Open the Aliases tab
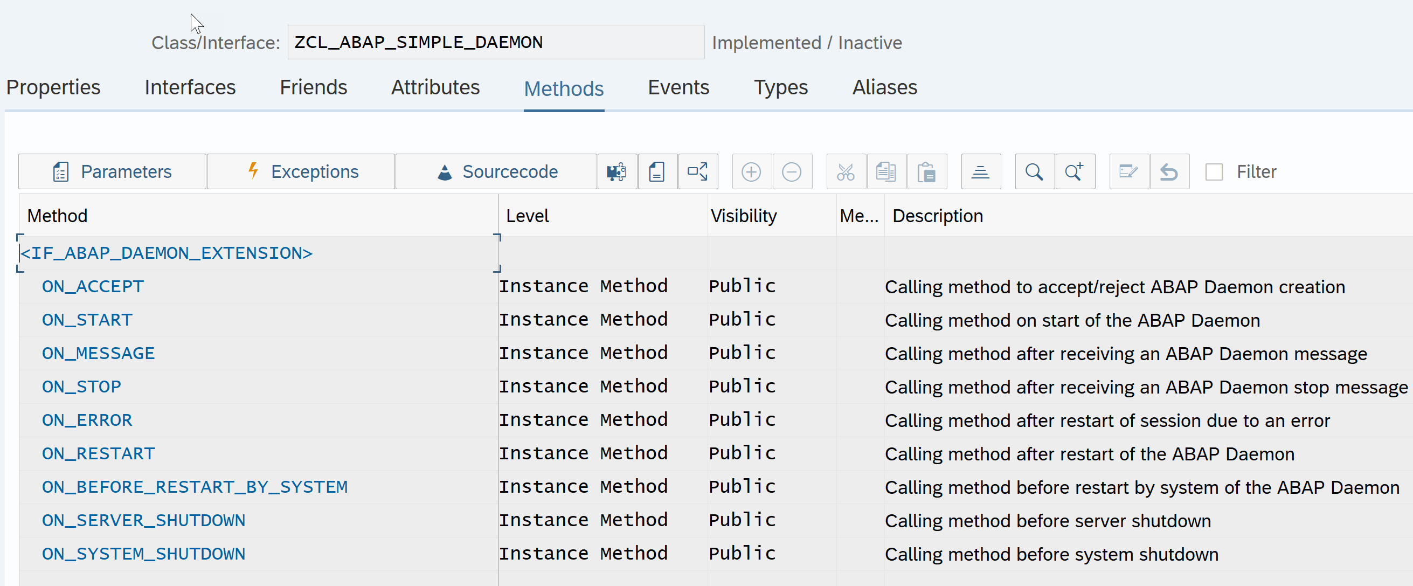 884,87
